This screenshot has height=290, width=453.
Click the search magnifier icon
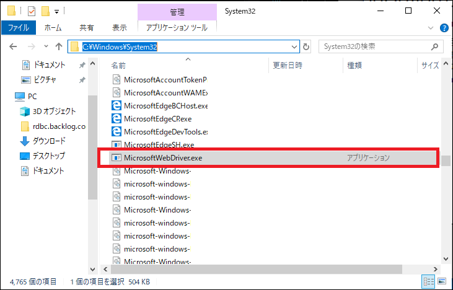pos(434,47)
